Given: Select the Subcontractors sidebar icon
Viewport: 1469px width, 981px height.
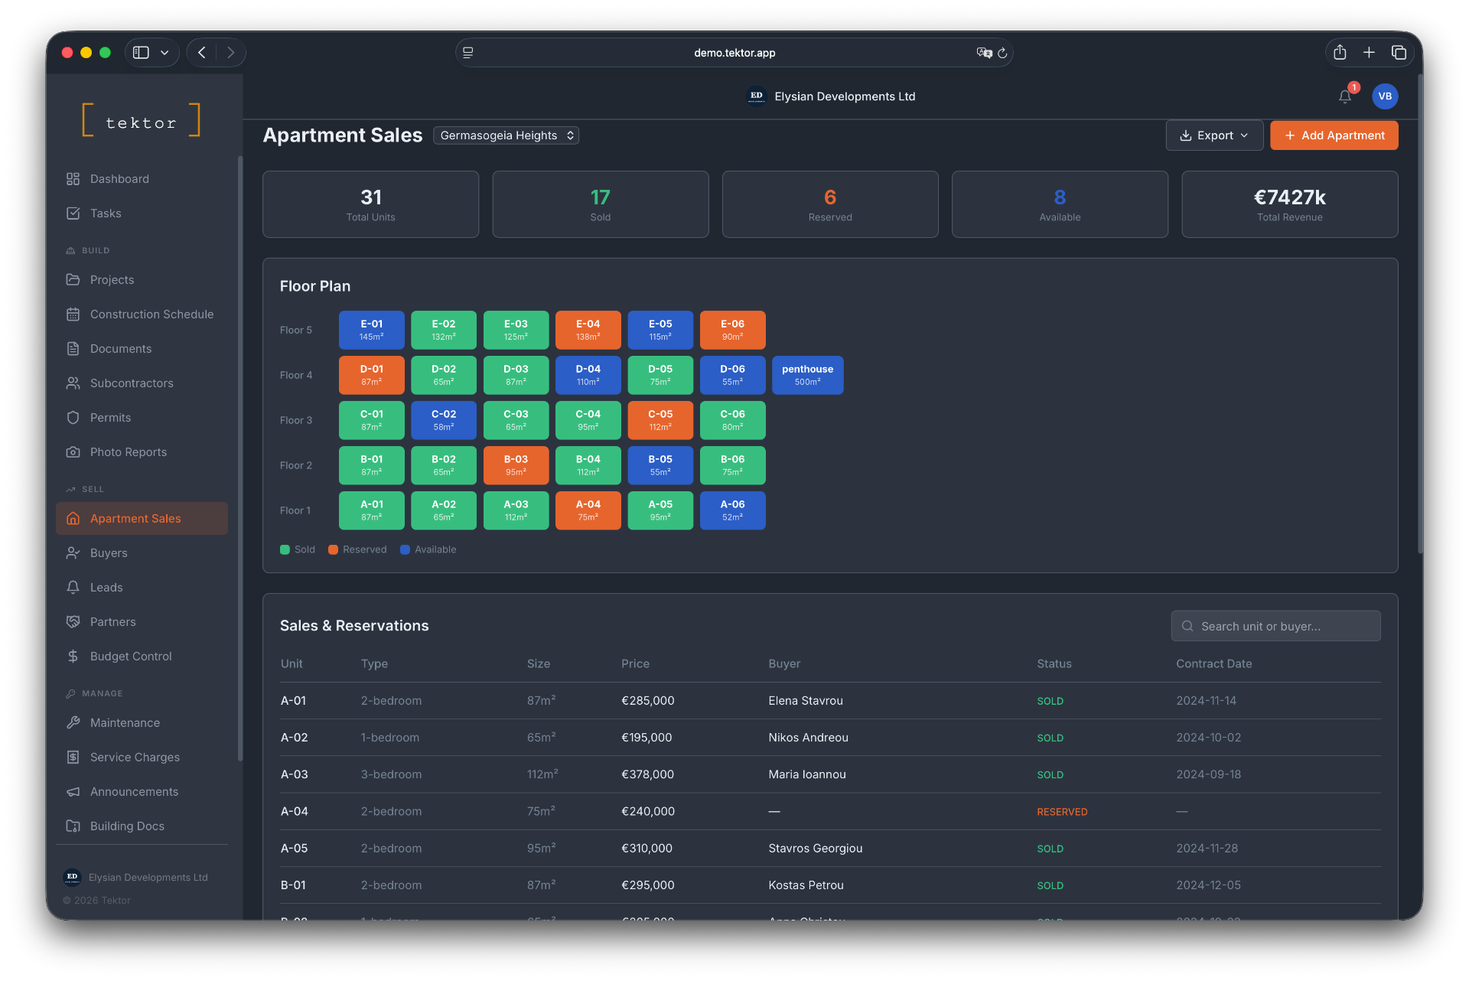Looking at the screenshot, I should point(73,383).
